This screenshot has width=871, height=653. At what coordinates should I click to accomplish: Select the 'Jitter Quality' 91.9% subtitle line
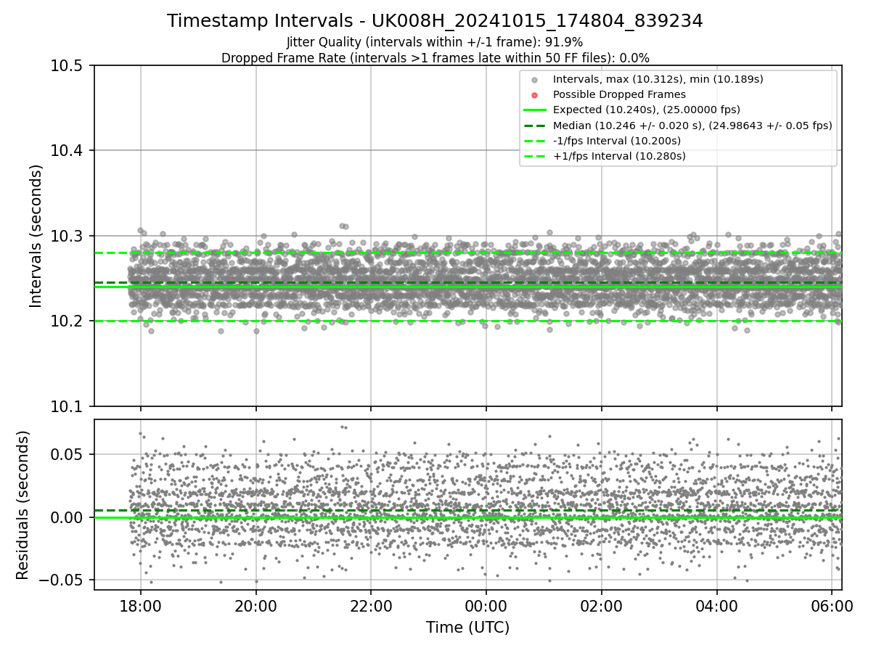pyautogui.click(x=435, y=42)
